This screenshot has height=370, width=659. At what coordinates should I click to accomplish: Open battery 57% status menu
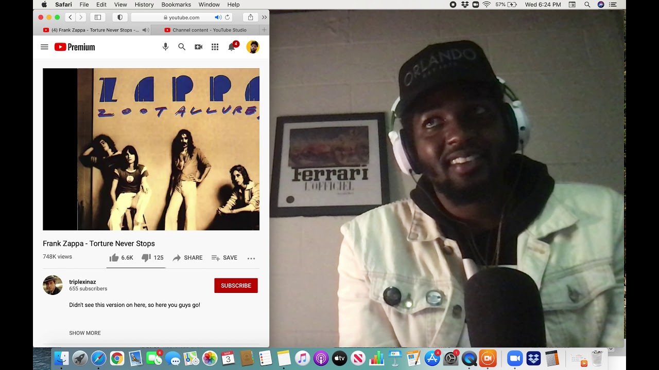(x=506, y=5)
